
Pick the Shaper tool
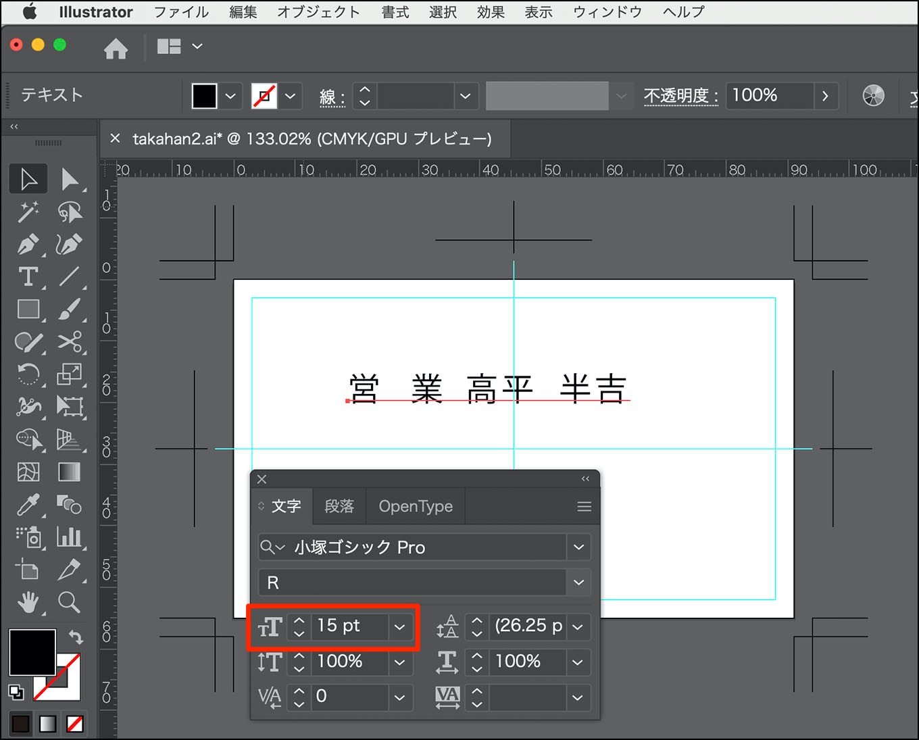28,342
